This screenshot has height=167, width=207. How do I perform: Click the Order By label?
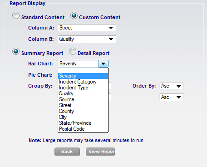(x=144, y=86)
